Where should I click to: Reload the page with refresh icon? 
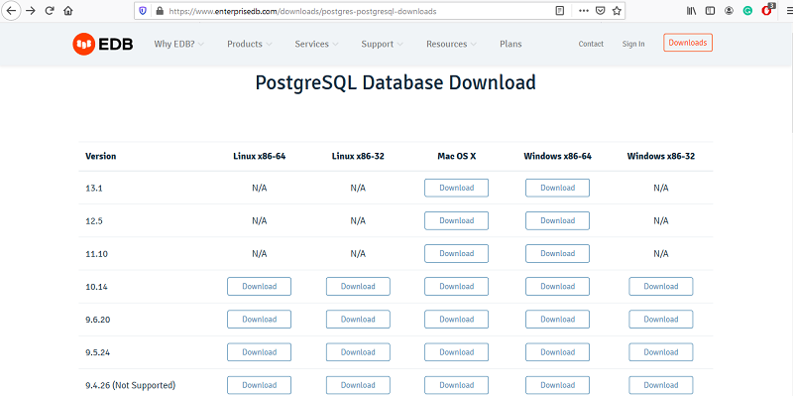(x=49, y=11)
